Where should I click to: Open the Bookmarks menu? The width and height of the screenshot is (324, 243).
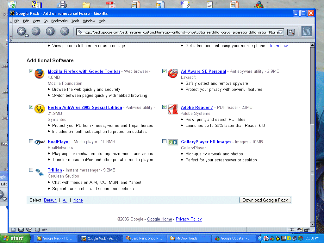tap(59, 21)
